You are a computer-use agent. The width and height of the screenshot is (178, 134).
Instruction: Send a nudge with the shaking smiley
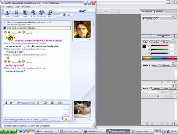click(60, 103)
